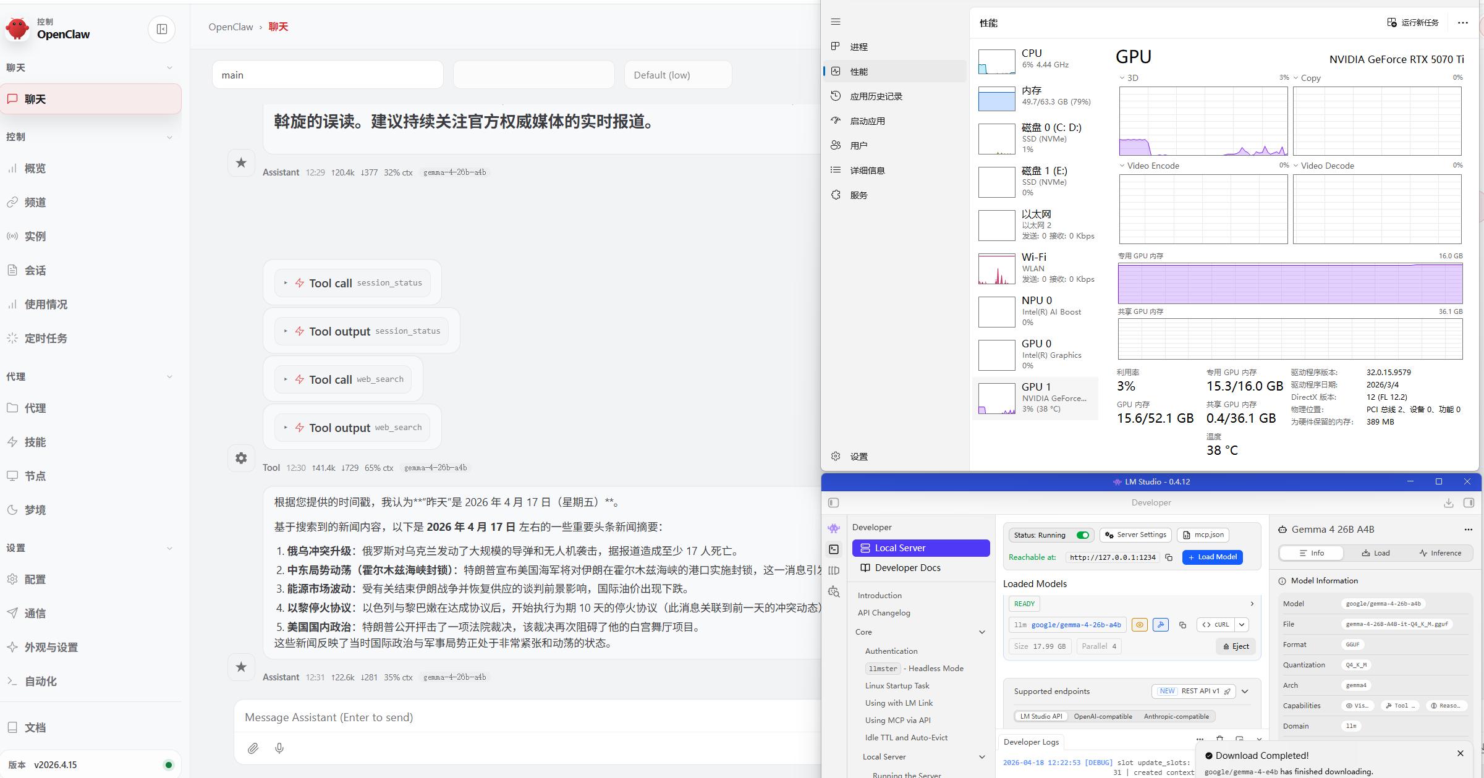1484x778 pixels.
Task: Open the CURL dropdown arrow
Action: 1242,625
